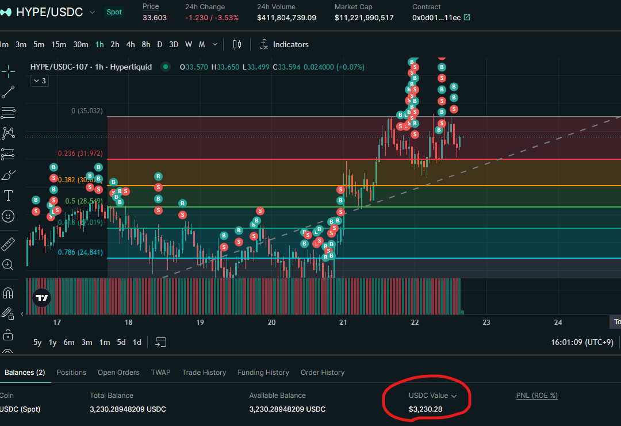Click the PNL (ROE %) column link
Image resolution: width=621 pixels, height=426 pixels.
pos(536,396)
